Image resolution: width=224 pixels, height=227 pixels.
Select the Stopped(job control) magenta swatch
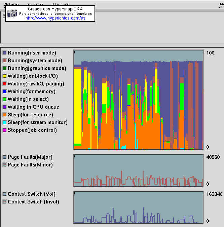click(5, 130)
